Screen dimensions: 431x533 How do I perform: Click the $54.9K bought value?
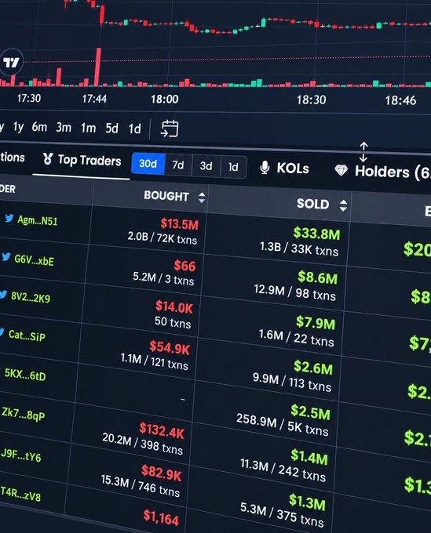coord(170,347)
